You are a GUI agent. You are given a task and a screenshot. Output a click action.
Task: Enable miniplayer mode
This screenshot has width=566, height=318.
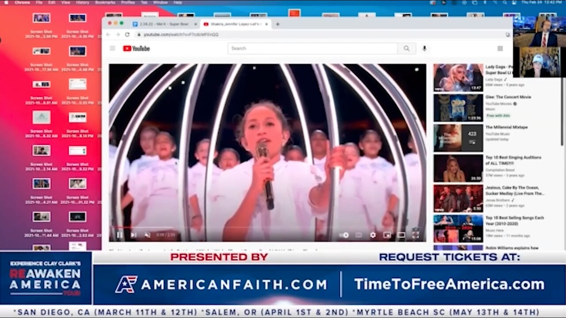387,235
